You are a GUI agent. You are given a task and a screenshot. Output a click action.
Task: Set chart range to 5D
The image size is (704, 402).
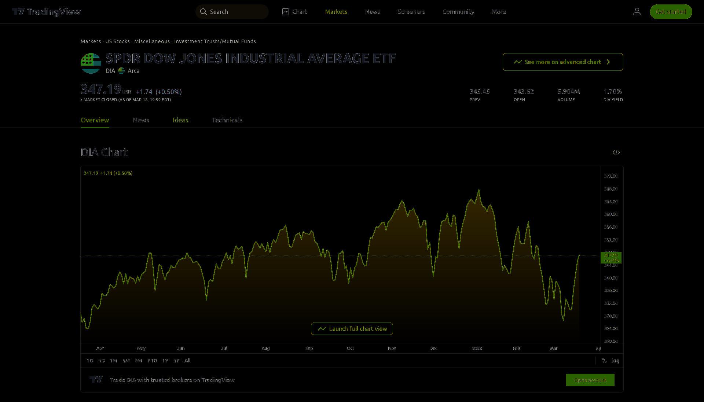point(101,361)
